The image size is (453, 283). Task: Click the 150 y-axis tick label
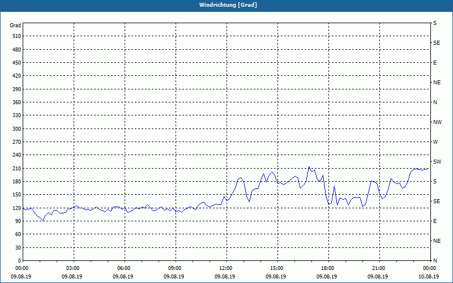coord(17,195)
